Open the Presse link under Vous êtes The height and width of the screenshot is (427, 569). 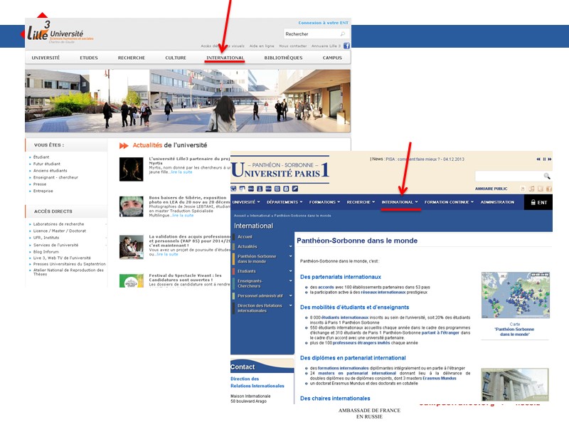40,184
